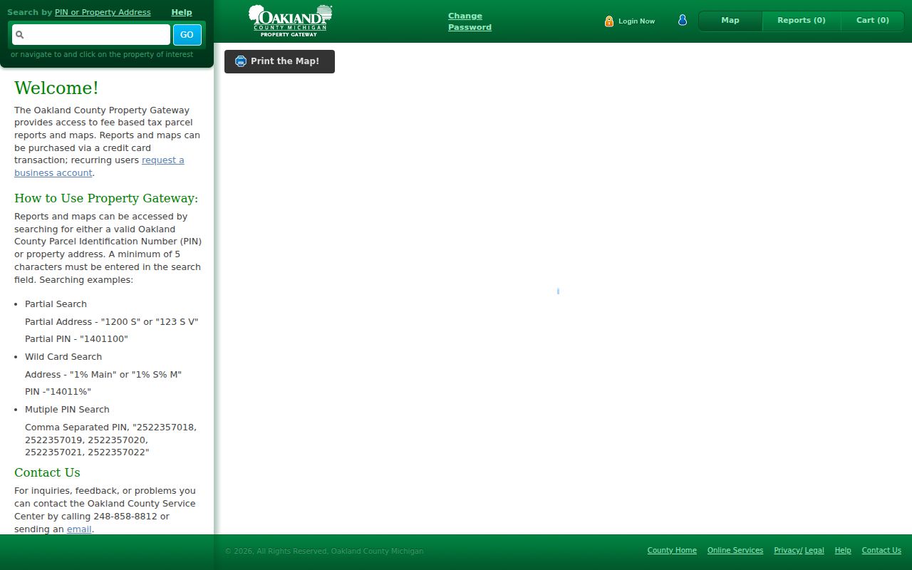Click the email link under Contact Us

point(79,529)
